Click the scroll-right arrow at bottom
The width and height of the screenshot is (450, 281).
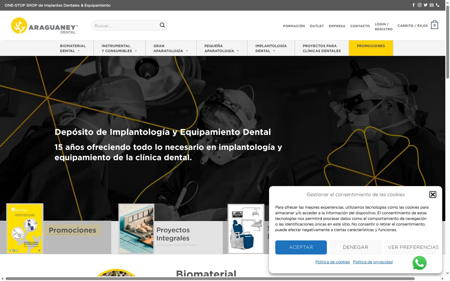pyautogui.click(x=442, y=279)
